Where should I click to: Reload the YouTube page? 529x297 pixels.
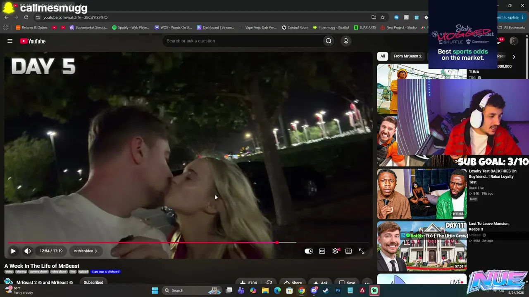pyautogui.click(x=26, y=17)
